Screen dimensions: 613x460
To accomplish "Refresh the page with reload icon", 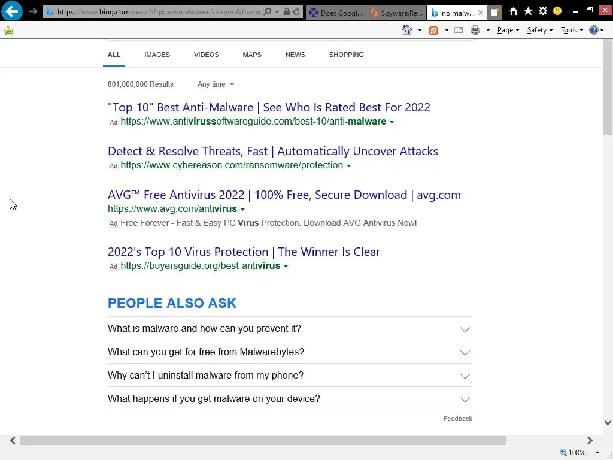I will click(296, 12).
